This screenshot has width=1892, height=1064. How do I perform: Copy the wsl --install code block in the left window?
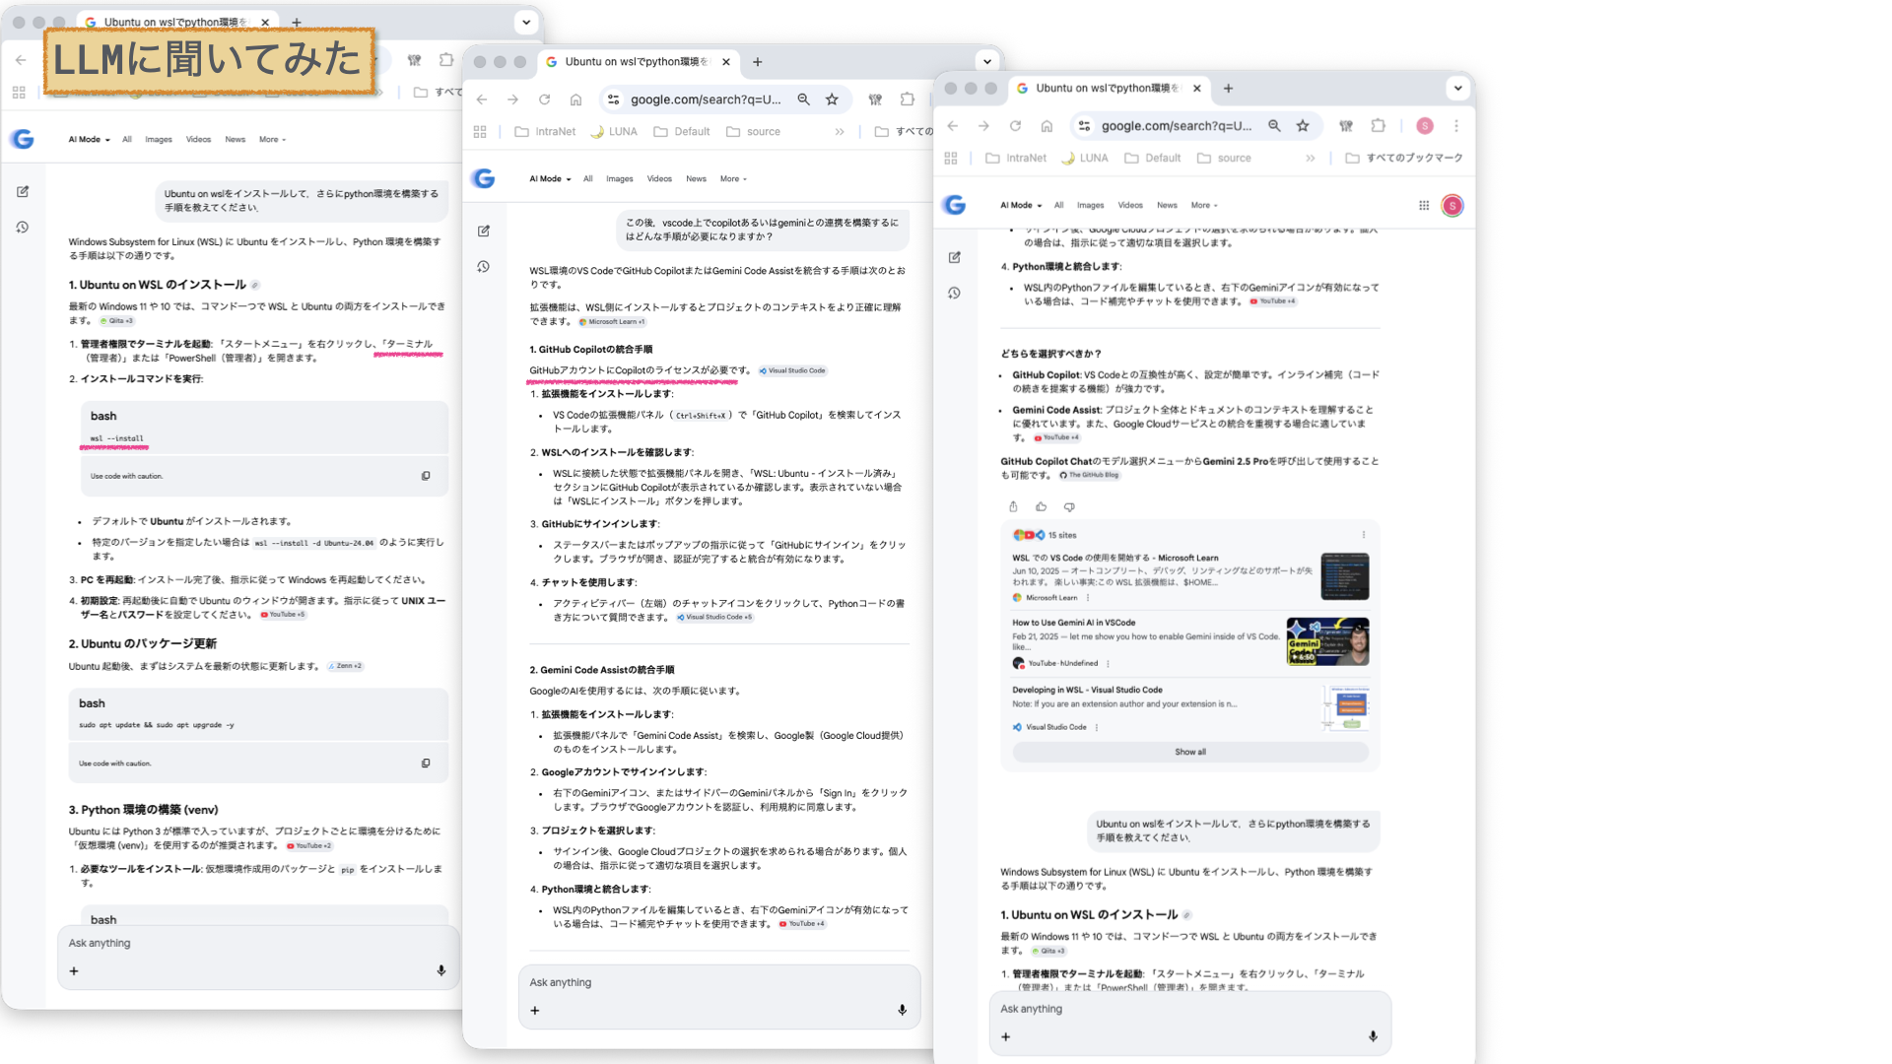[x=426, y=476]
